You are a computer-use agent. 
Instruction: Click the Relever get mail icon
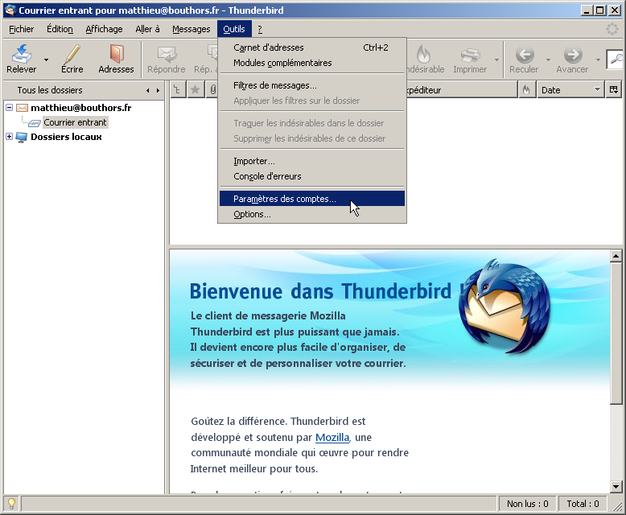(x=22, y=55)
